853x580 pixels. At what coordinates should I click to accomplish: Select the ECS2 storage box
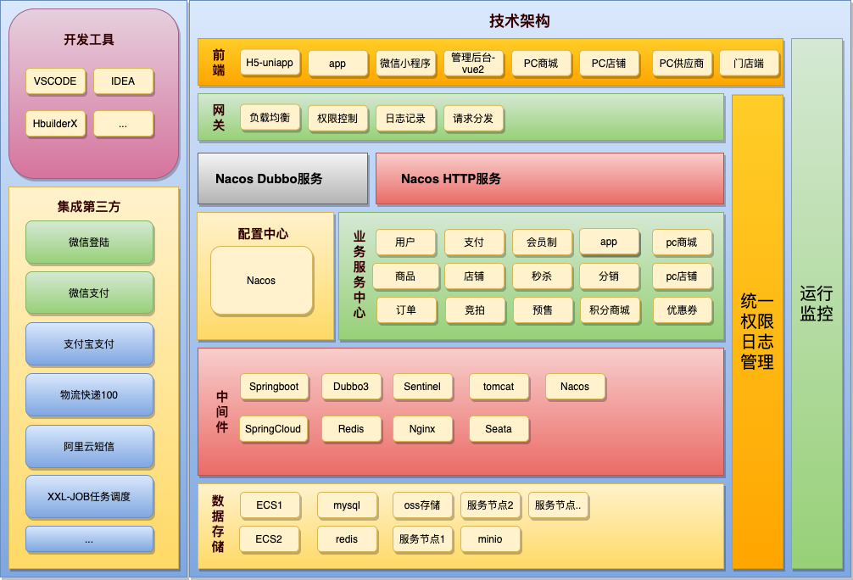(270, 539)
